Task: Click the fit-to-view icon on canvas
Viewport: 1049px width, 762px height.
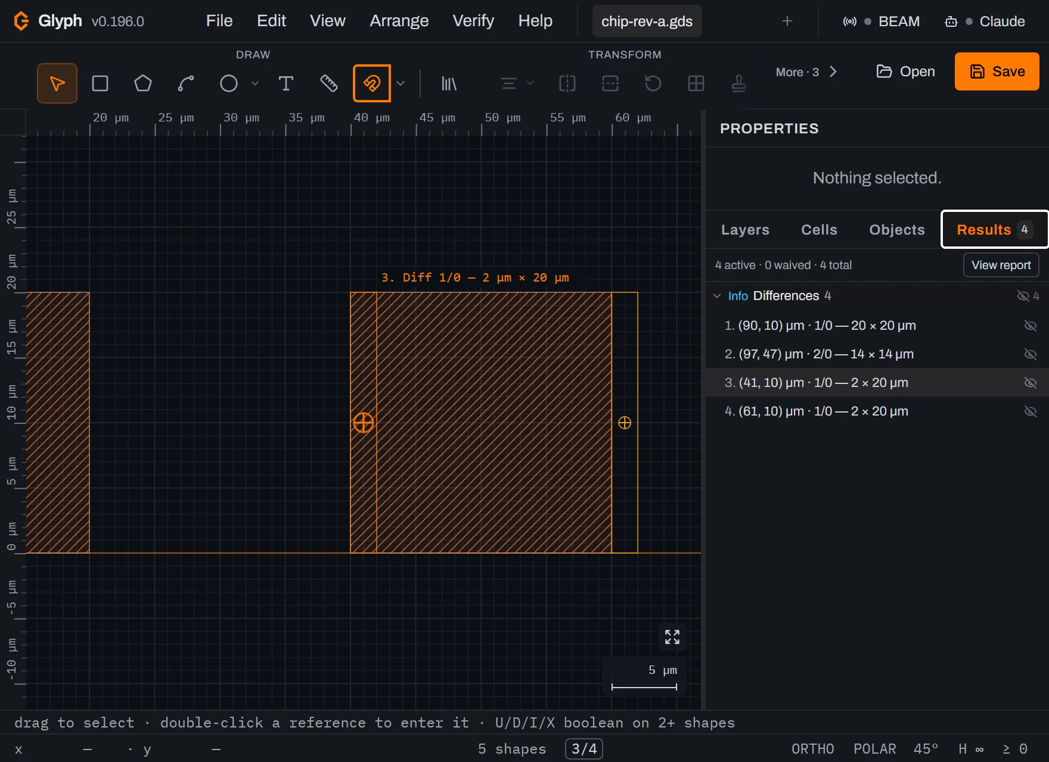Action: click(672, 637)
